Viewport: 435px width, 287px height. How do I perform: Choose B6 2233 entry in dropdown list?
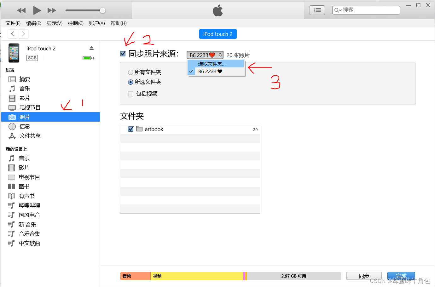click(x=216, y=71)
